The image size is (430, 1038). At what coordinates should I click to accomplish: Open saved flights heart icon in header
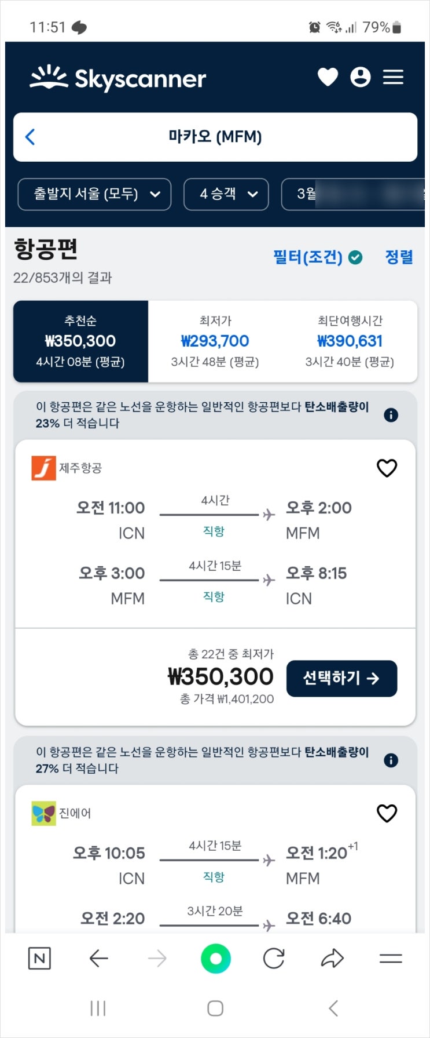pyautogui.click(x=328, y=77)
